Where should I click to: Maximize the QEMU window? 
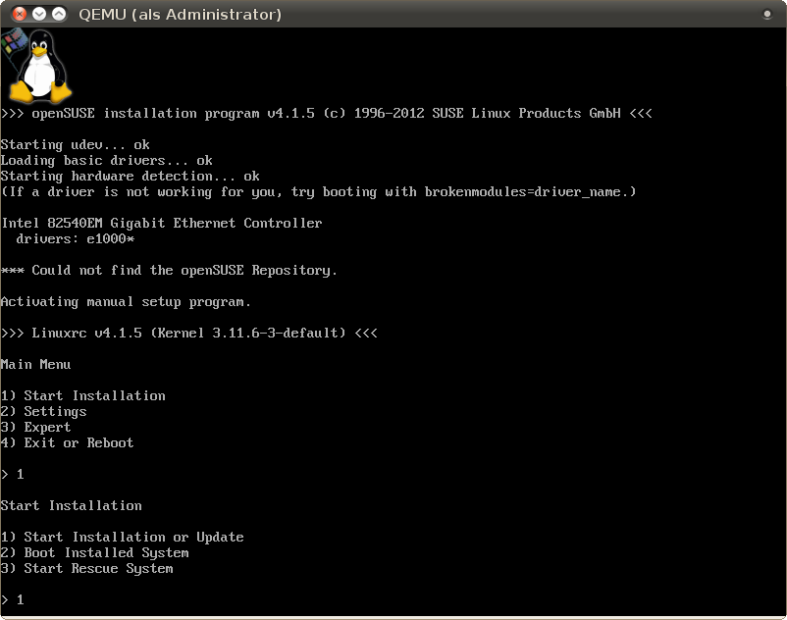[x=59, y=15]
